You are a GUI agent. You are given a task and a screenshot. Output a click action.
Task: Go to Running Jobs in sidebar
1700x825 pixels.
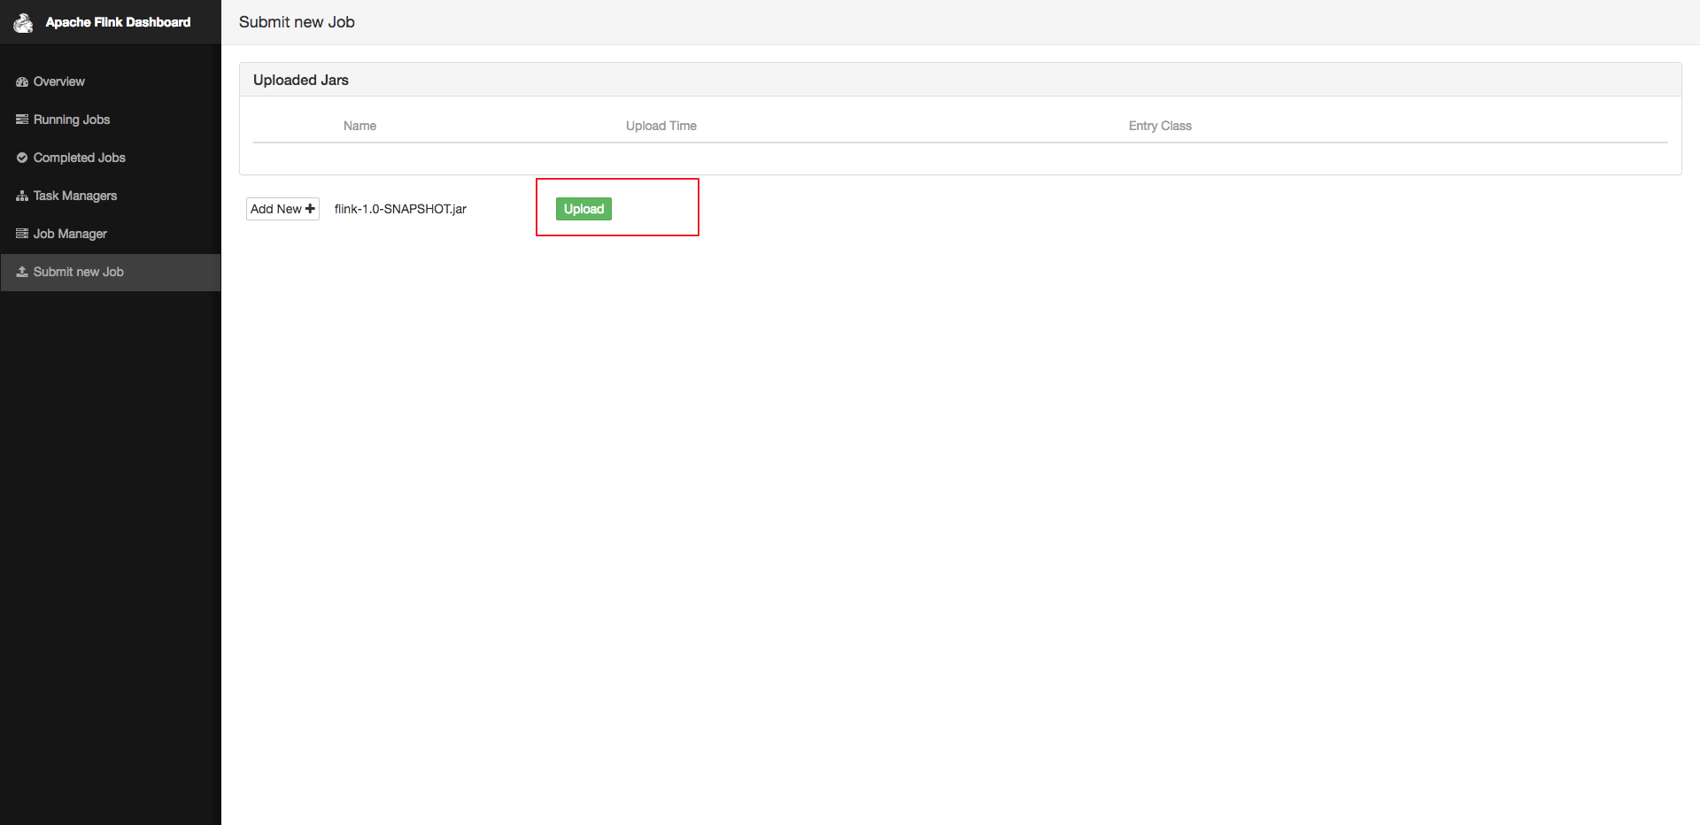tap(72, 120)
